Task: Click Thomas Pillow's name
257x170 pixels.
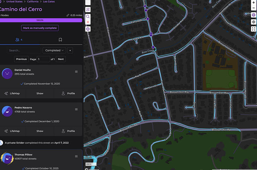Action: pyautogui.click(x=23, y=155)
